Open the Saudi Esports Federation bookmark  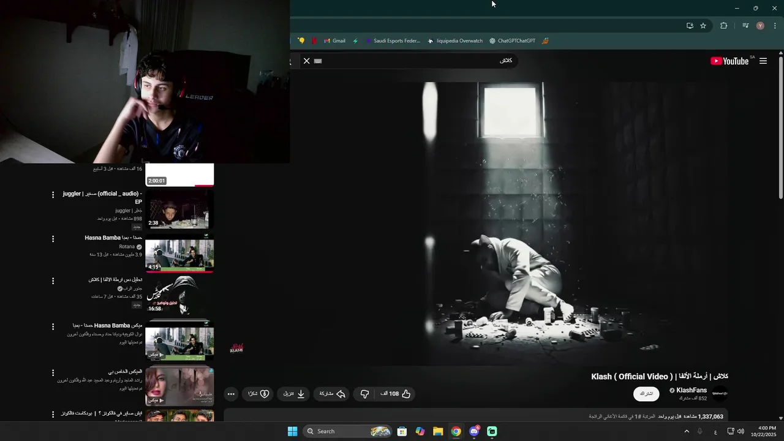[393, 41]
